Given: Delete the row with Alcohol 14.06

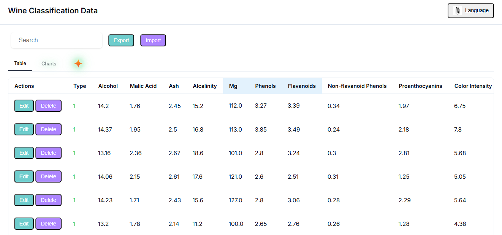Looking at the screenshot, I should [49, 176].
